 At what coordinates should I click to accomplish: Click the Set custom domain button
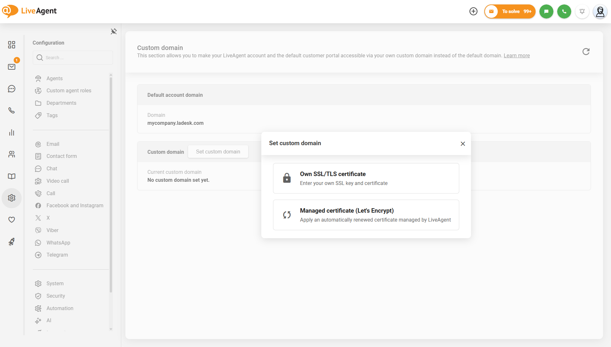218,152
